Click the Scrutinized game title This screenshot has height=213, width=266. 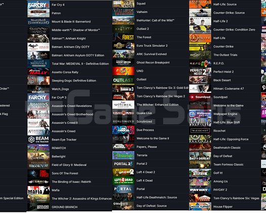click(144, 121)
